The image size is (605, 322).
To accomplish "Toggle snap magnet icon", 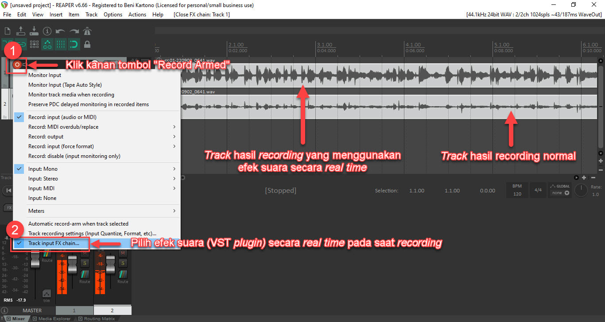I will point(74,44).
